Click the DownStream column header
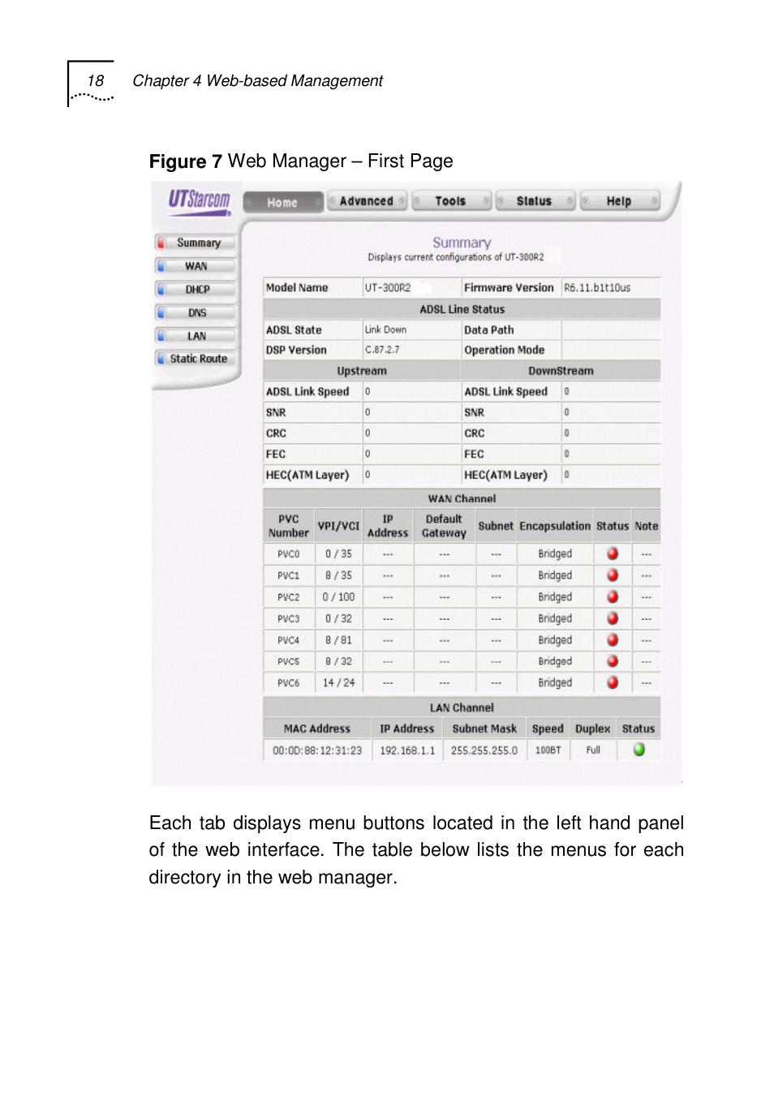 (561, 371)
